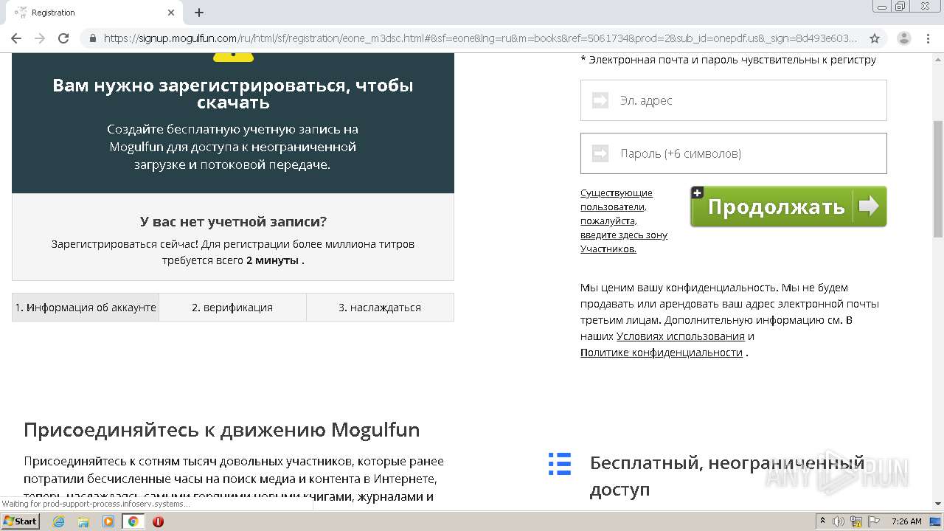Open the Chrome profile avatar menu

[x=903, y=38]
